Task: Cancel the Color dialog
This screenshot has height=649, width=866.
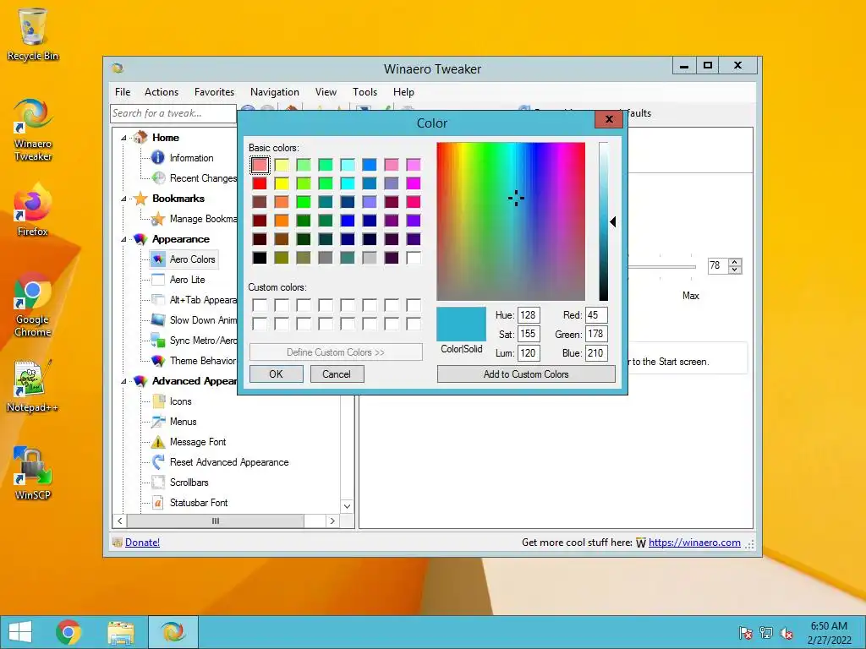Action: coord(337,374)
